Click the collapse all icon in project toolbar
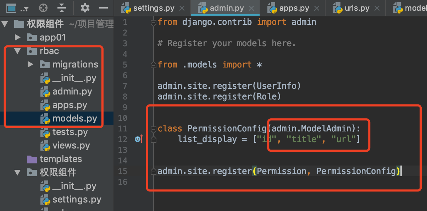This screenshot has height=211, width=427. coord(62,8)
